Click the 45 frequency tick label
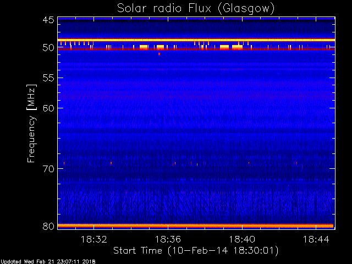352x264 pixels. 48,20
